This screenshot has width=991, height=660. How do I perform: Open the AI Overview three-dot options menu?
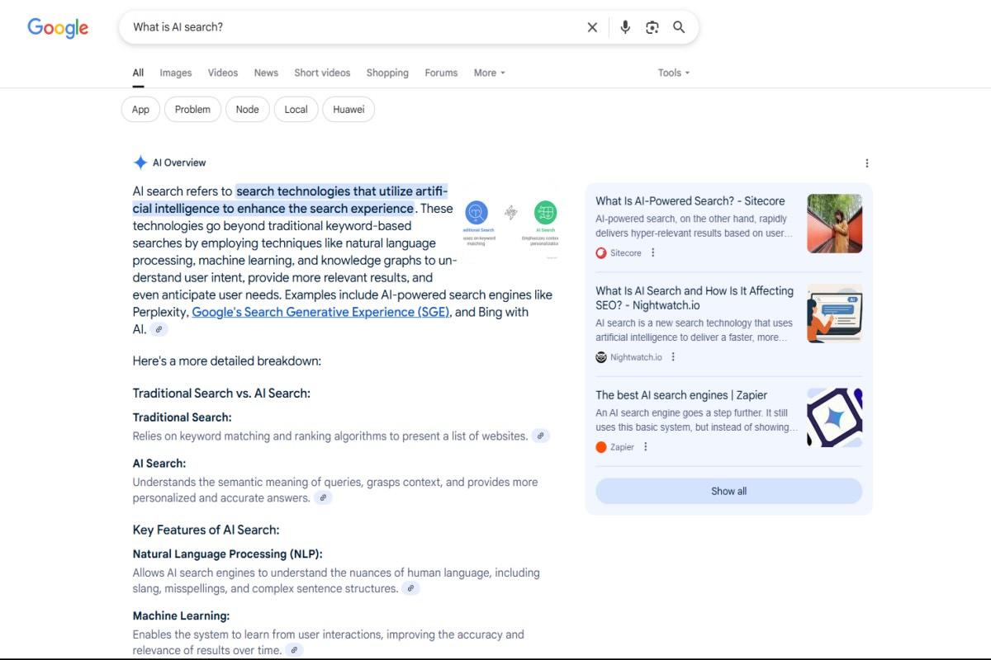[x=866, y=163]
